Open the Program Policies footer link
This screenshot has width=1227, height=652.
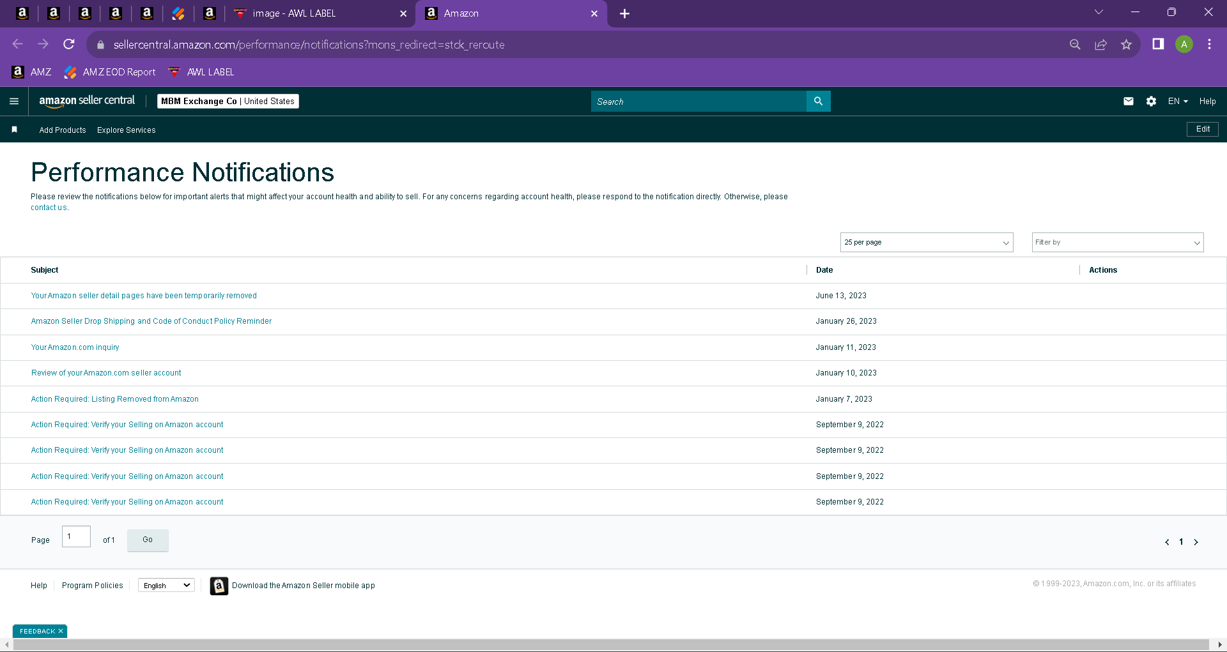93,586
